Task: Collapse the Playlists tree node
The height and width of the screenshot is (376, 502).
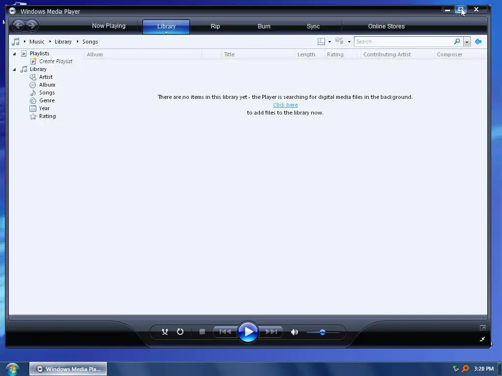Action: (x=14, y=54)
